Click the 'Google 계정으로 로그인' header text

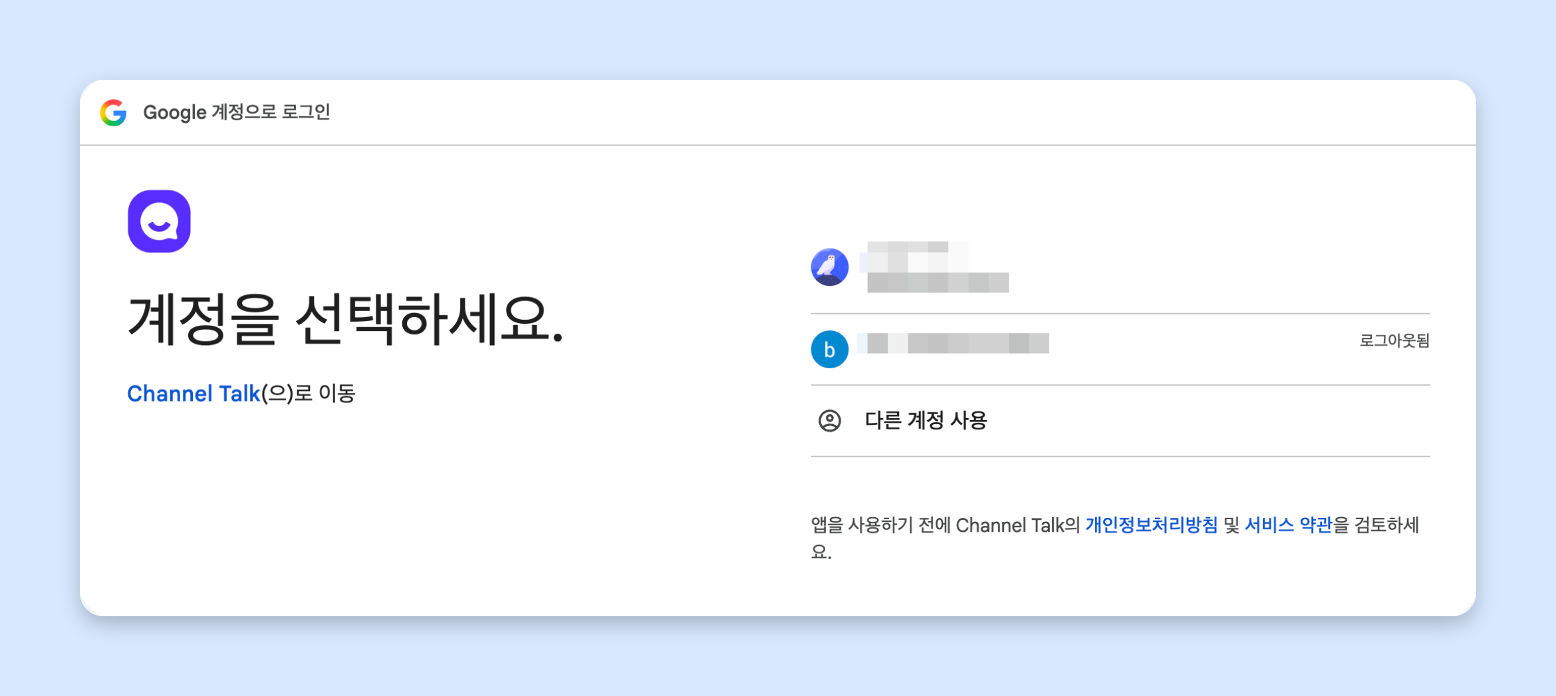coord(237,112)
